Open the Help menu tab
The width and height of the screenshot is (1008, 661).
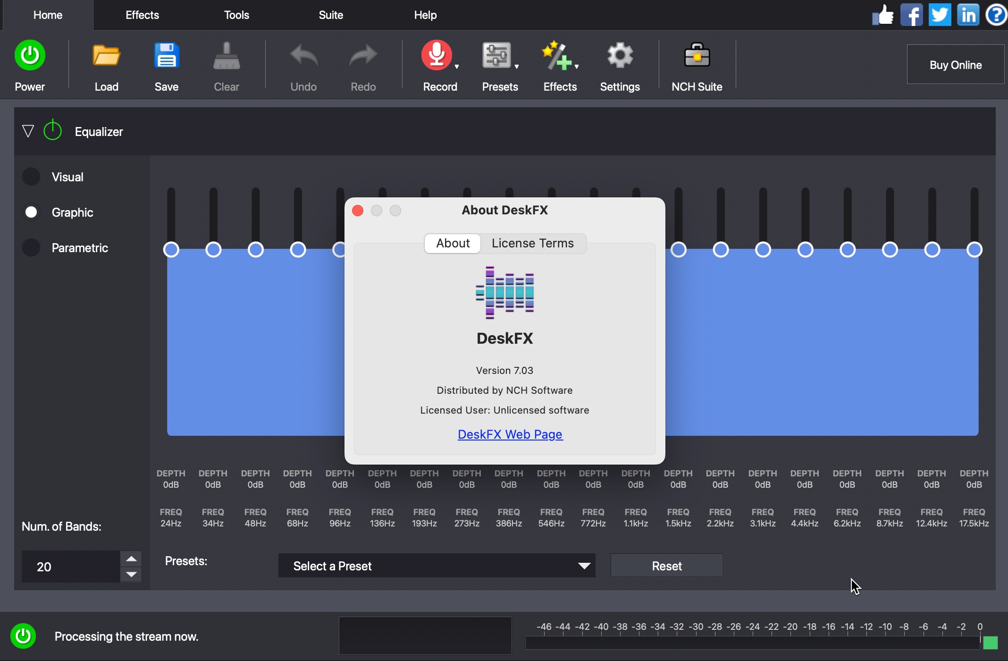(425, 15)
